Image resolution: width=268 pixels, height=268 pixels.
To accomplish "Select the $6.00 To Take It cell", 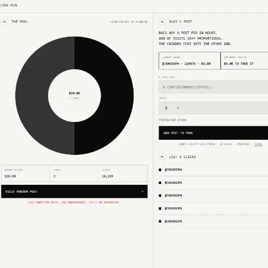I will click(x=244, y=61).
